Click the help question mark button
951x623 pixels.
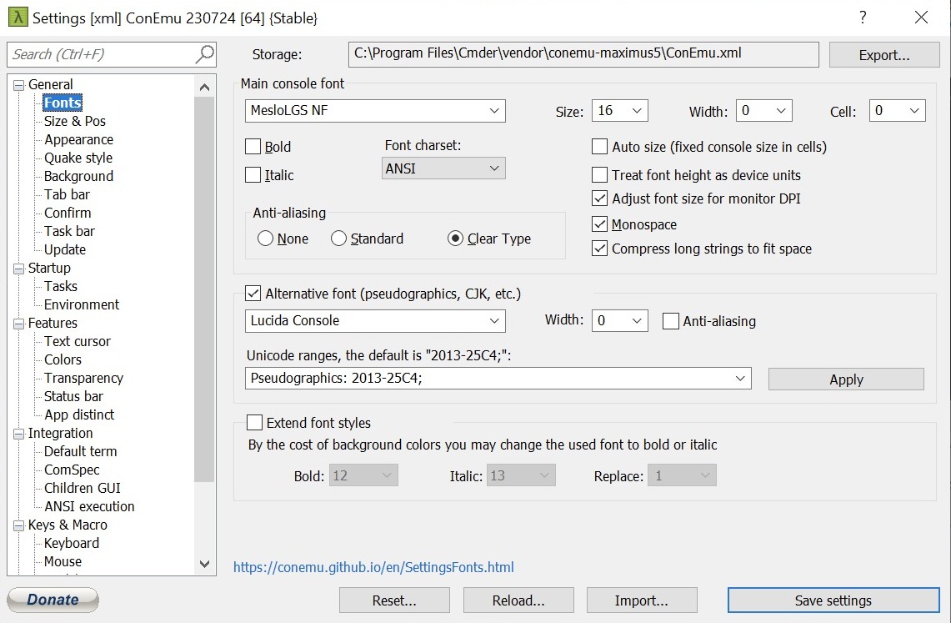(x=863, y=17)
